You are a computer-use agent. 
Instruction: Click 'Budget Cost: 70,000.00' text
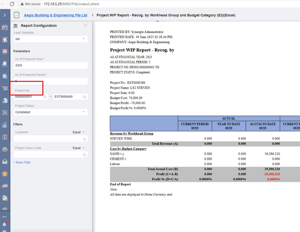126,98
